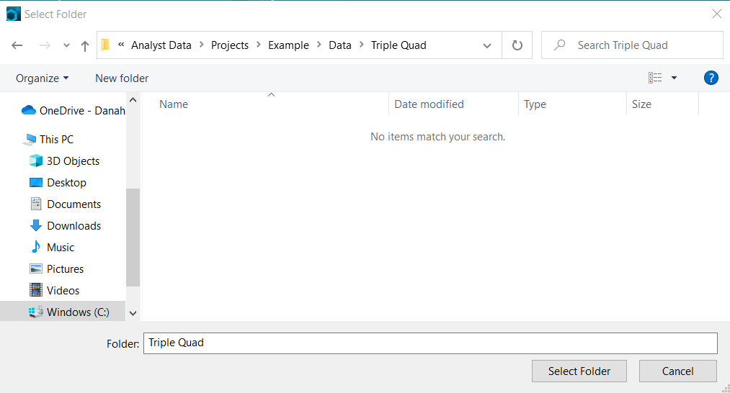The height and width of the screenshot is (393, 730).
Task: Click the search magnifier icon
Action: [x=560, y=45]
